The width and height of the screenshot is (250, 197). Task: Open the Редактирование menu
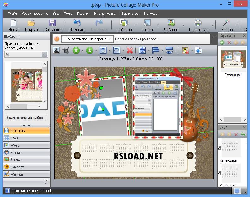point(35,14)
